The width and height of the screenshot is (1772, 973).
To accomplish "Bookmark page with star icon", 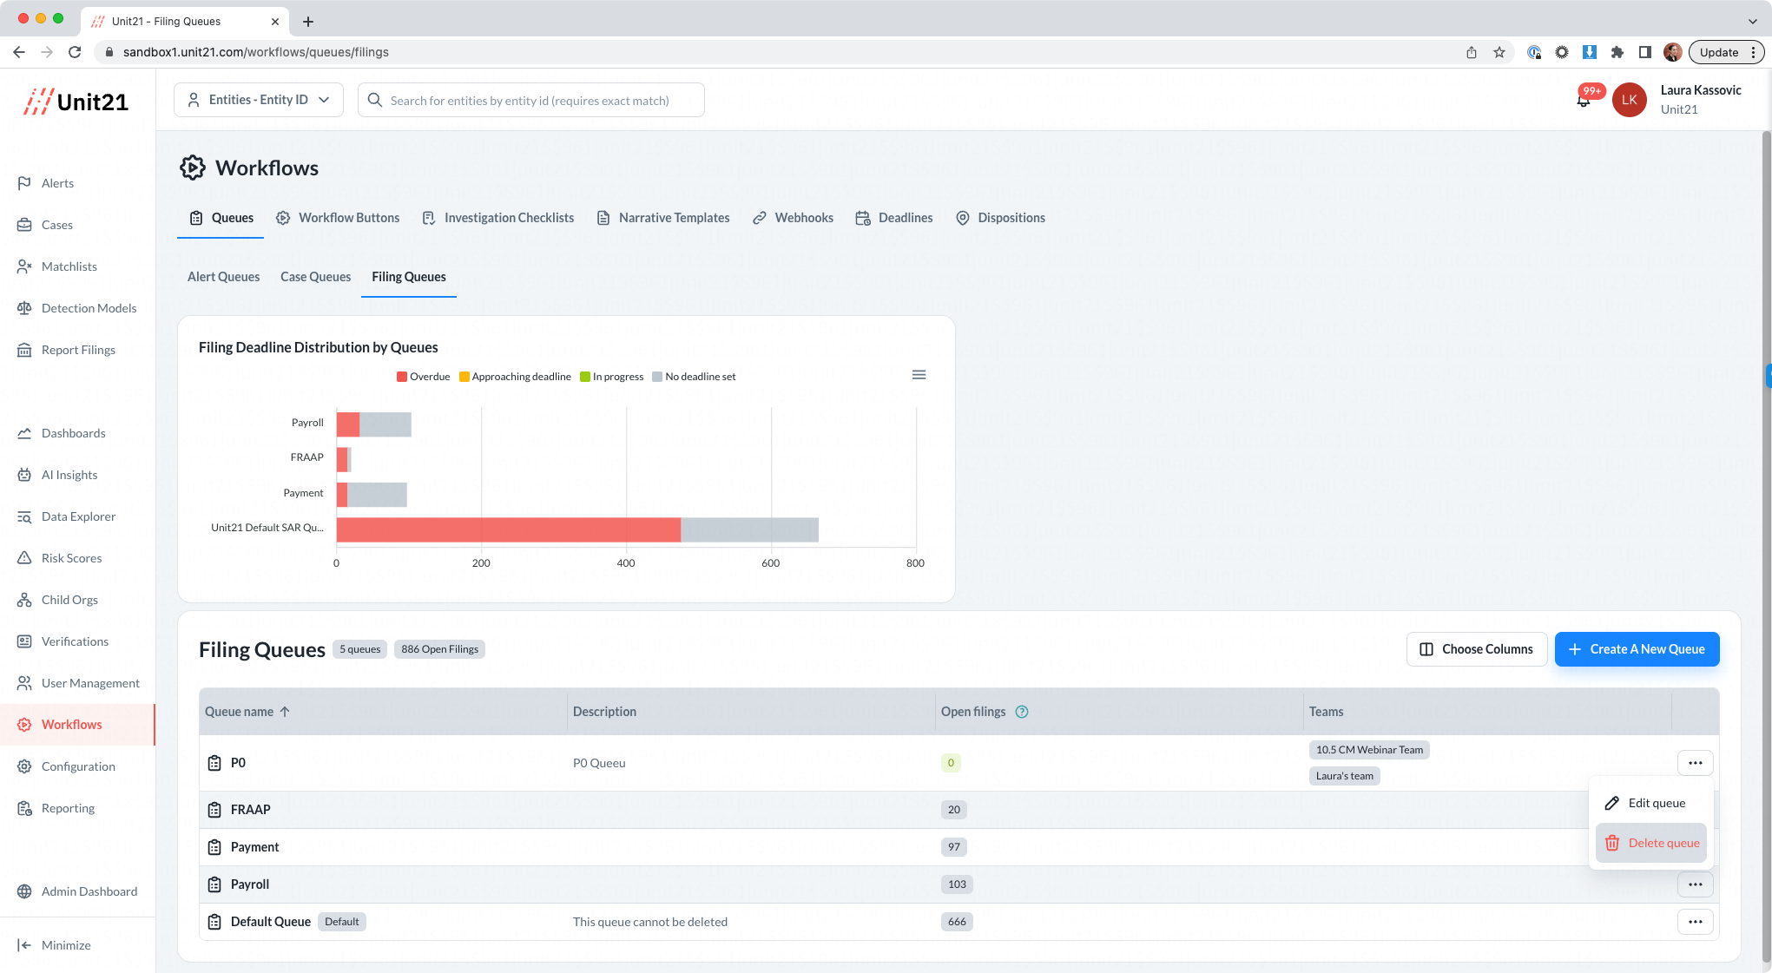I will pos(1499,52).
